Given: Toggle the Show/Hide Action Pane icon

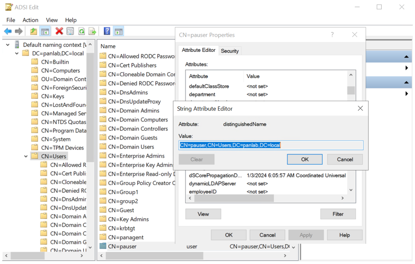Looking at the screenshot, I should (118, 31).
